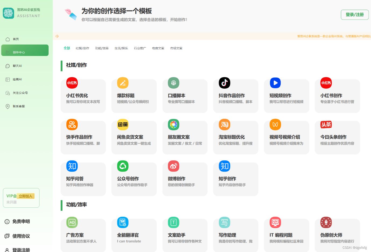Open the 免责申明 page
This screenshot has width=371, height=252.
pyautogui.click(x=18, y=221)
